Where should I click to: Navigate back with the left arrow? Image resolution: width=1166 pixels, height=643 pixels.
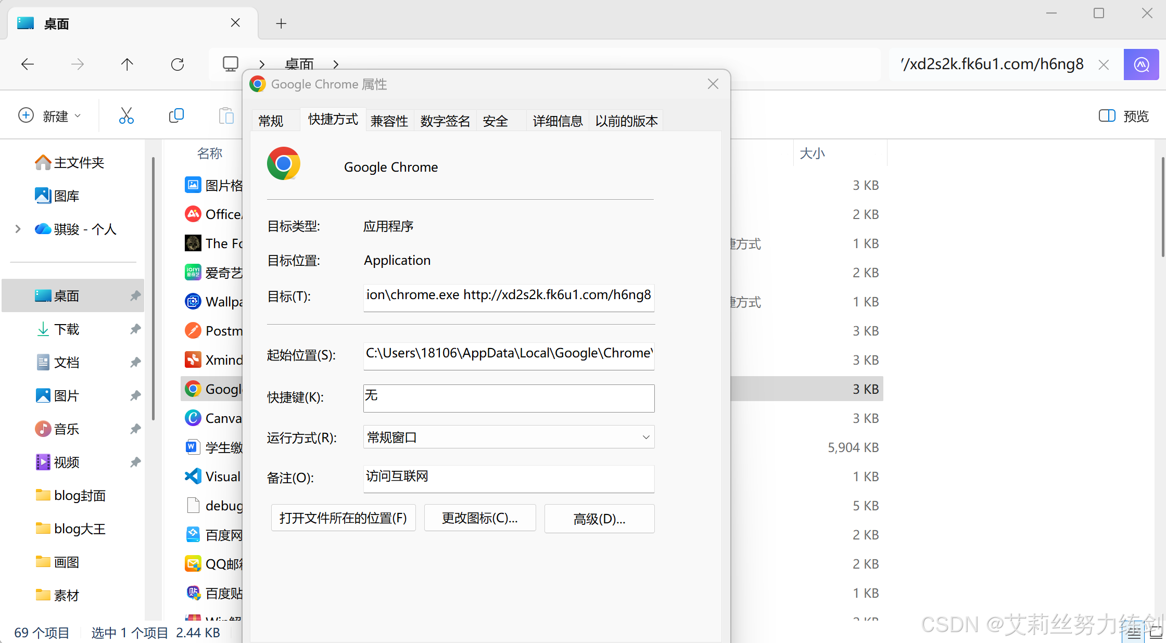tap(28, 65)
